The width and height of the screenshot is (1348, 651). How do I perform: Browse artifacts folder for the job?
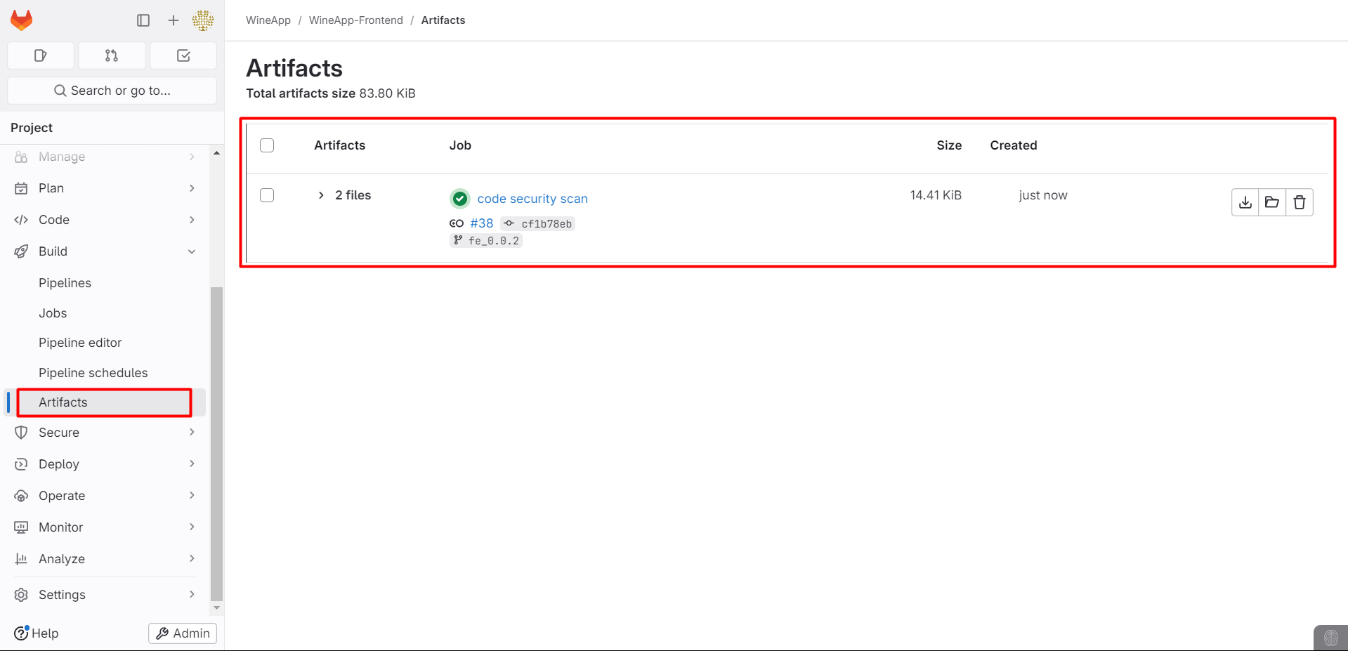[x=1271, y=202]
